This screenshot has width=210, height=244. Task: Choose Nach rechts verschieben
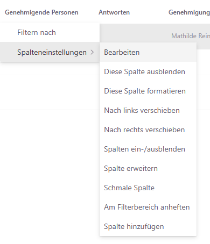(148, 130)
